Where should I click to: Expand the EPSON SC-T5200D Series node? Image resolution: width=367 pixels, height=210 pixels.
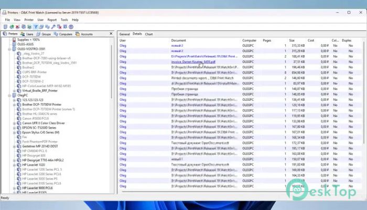14,128
